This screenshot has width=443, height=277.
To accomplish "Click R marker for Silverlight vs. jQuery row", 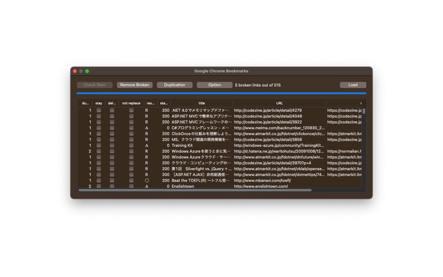I will [x=146, y=169].
